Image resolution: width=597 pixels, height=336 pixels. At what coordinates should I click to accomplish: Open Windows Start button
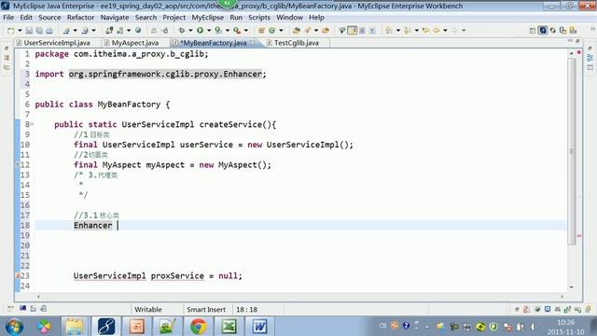pyautogui.click(x=14, y=327)
